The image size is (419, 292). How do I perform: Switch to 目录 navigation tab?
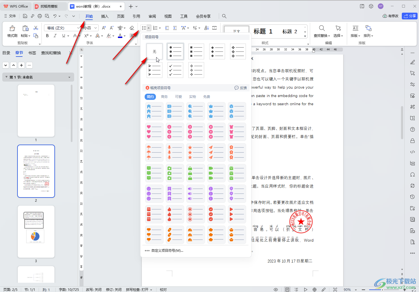click(6, 53)
